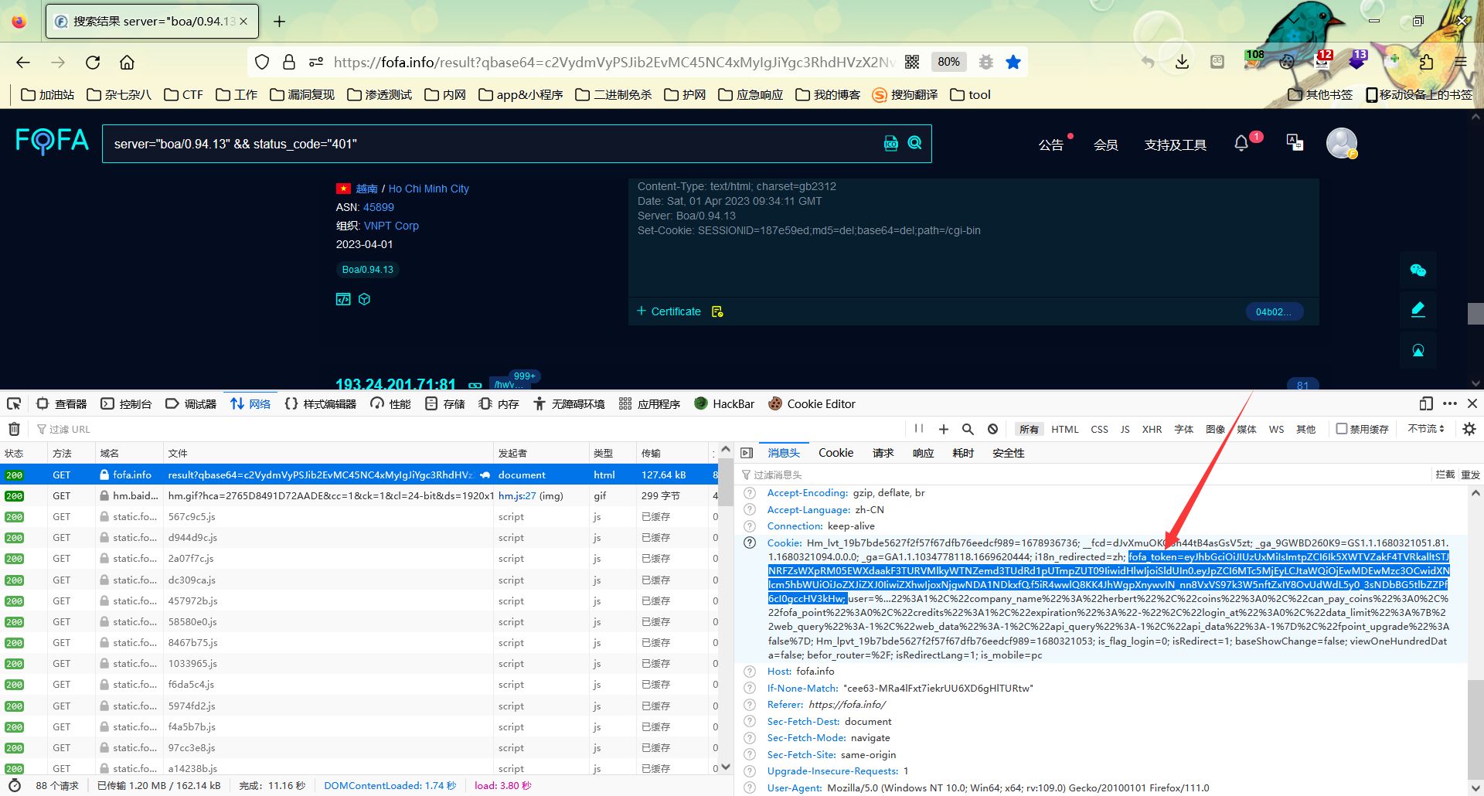Screen dimensions: 1484x796
Task: Open DevTools more options menu
Action: 1450,403
